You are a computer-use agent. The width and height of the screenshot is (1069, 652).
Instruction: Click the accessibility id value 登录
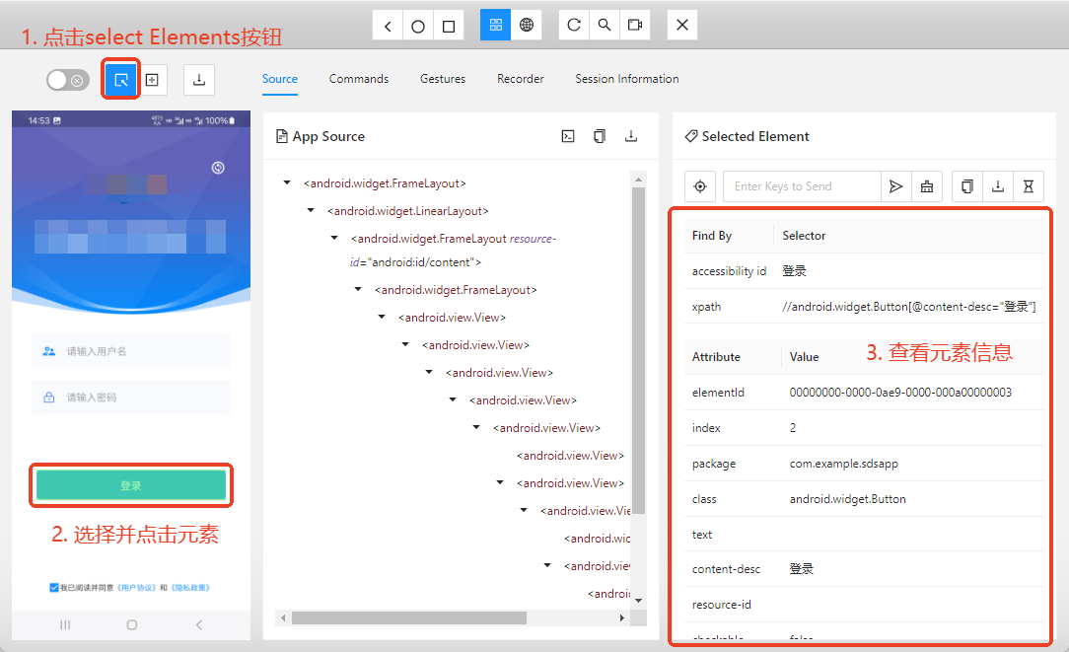tap(794, 271)
